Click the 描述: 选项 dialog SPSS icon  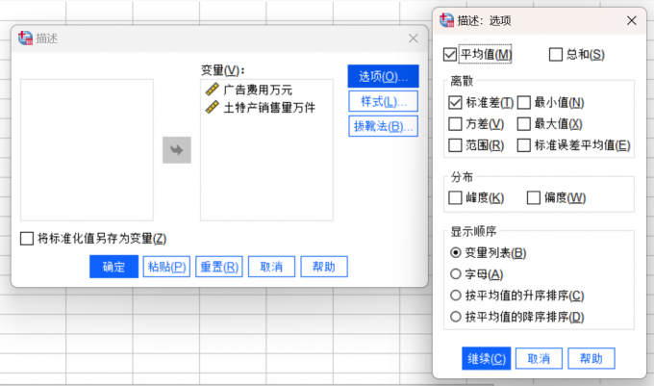click(x=446, y=20)
